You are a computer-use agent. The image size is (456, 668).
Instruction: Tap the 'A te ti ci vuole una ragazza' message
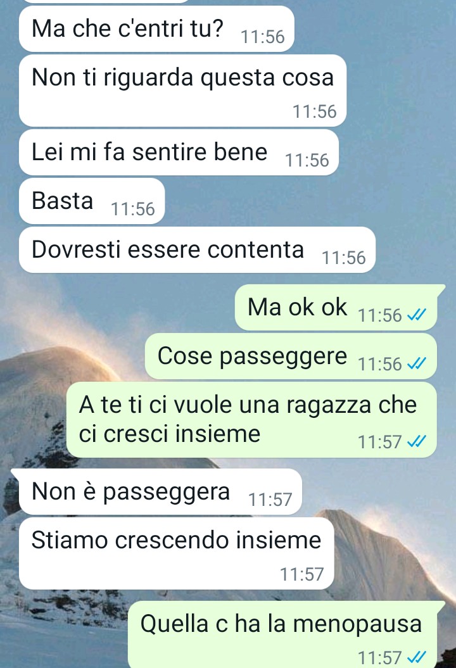(251, 420)
